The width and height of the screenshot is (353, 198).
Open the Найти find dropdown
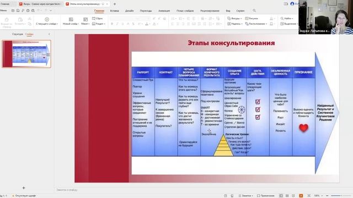click(287, 18)
